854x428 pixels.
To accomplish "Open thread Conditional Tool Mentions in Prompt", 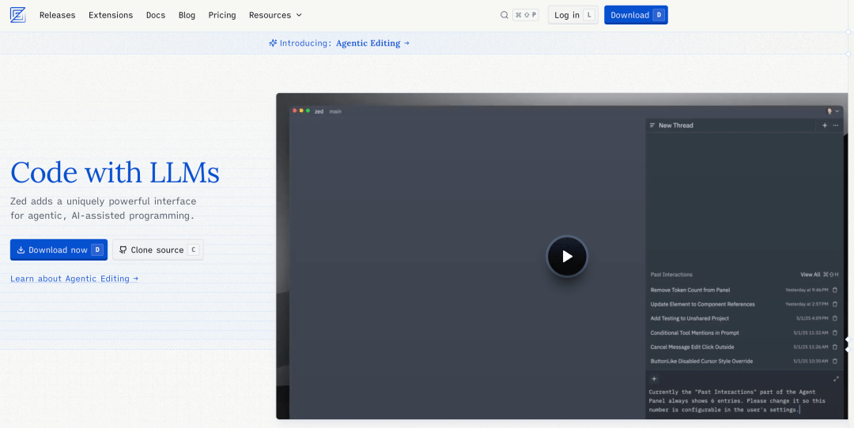I will (694, 332).
